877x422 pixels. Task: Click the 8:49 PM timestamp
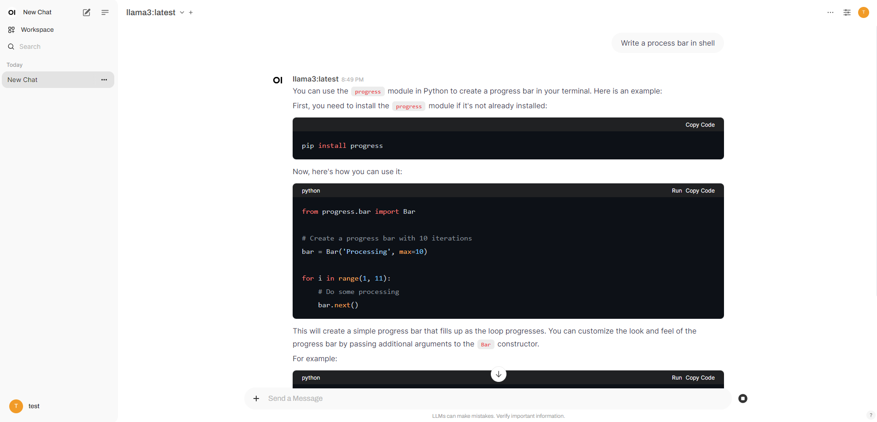353,80
